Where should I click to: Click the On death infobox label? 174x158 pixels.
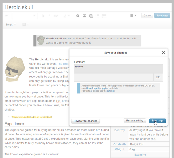120,144
